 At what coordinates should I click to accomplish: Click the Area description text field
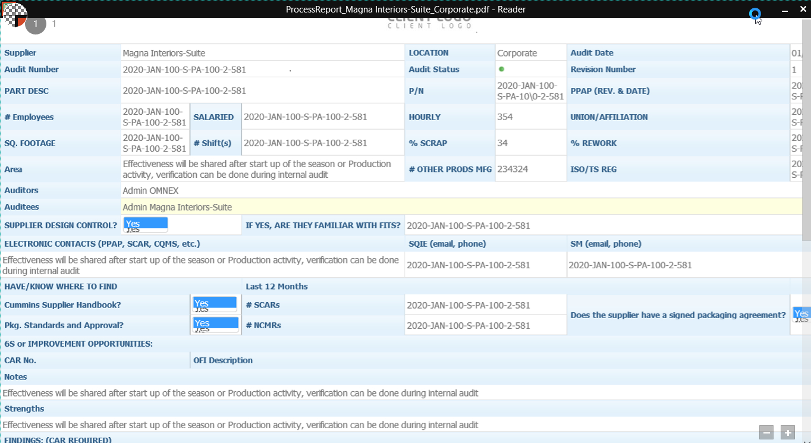pyautogui.click(x=262, y=169)
